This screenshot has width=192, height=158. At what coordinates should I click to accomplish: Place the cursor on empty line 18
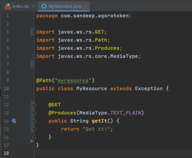(113, 153)
